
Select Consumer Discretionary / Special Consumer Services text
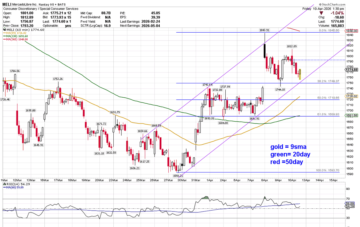point(41,9)
